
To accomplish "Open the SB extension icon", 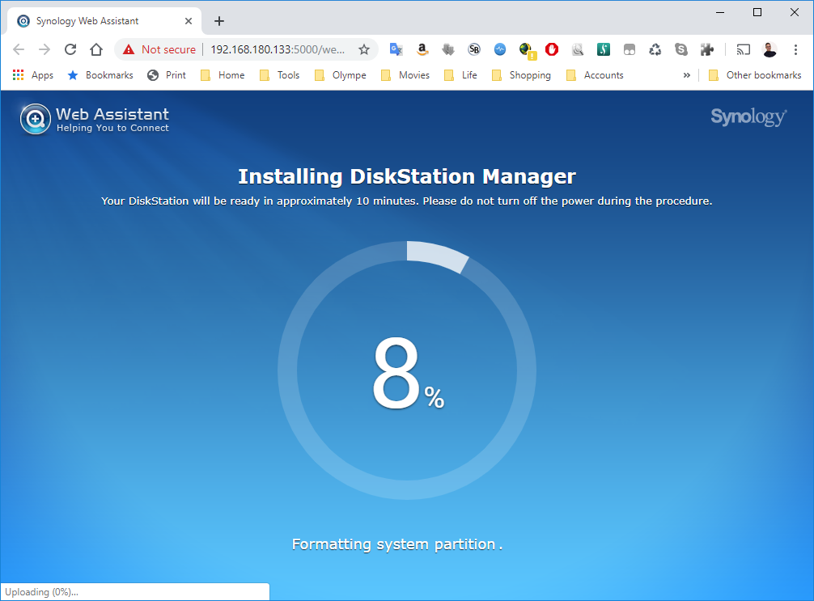I will click(x=474, y=49).
